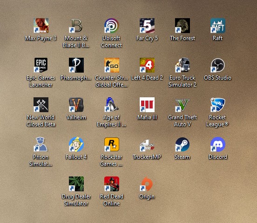Viewport: 257px width, 223px height.
Task: Click the Fallout 4 Vault Boy icon
Action: [x=76, y=144]
